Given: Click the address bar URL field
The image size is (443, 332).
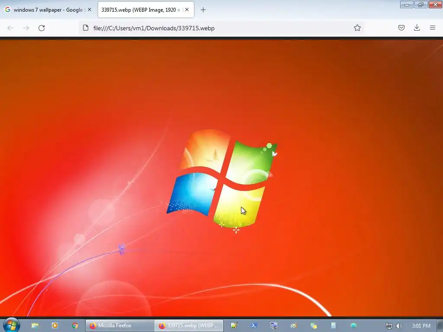Looking at the screenshot, I should tap(221, 28).
